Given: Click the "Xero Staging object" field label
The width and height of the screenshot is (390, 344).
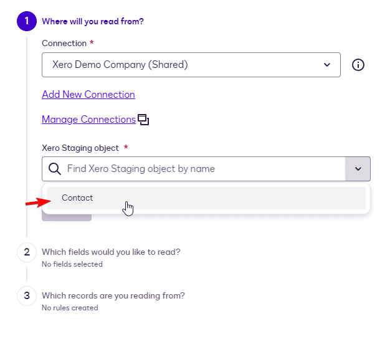Looking at the screenshot, I should click(81, 148).
